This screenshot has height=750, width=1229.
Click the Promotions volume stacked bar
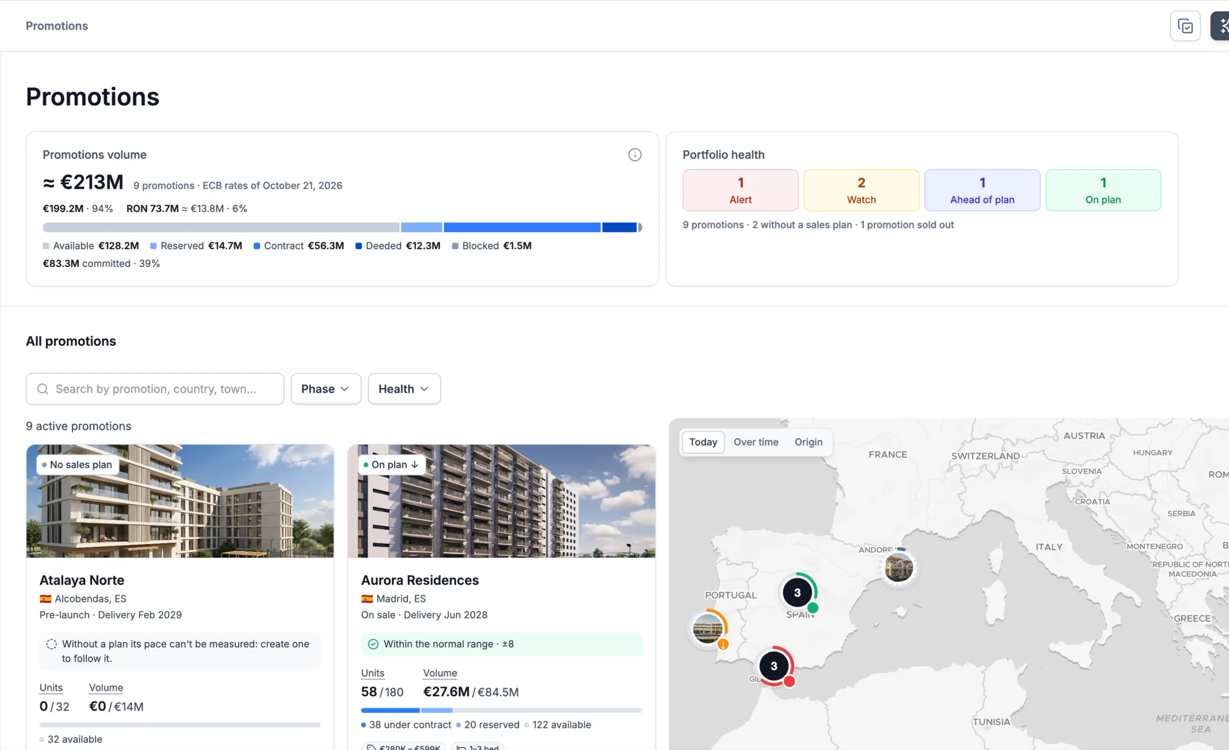[x=342, y=227]
